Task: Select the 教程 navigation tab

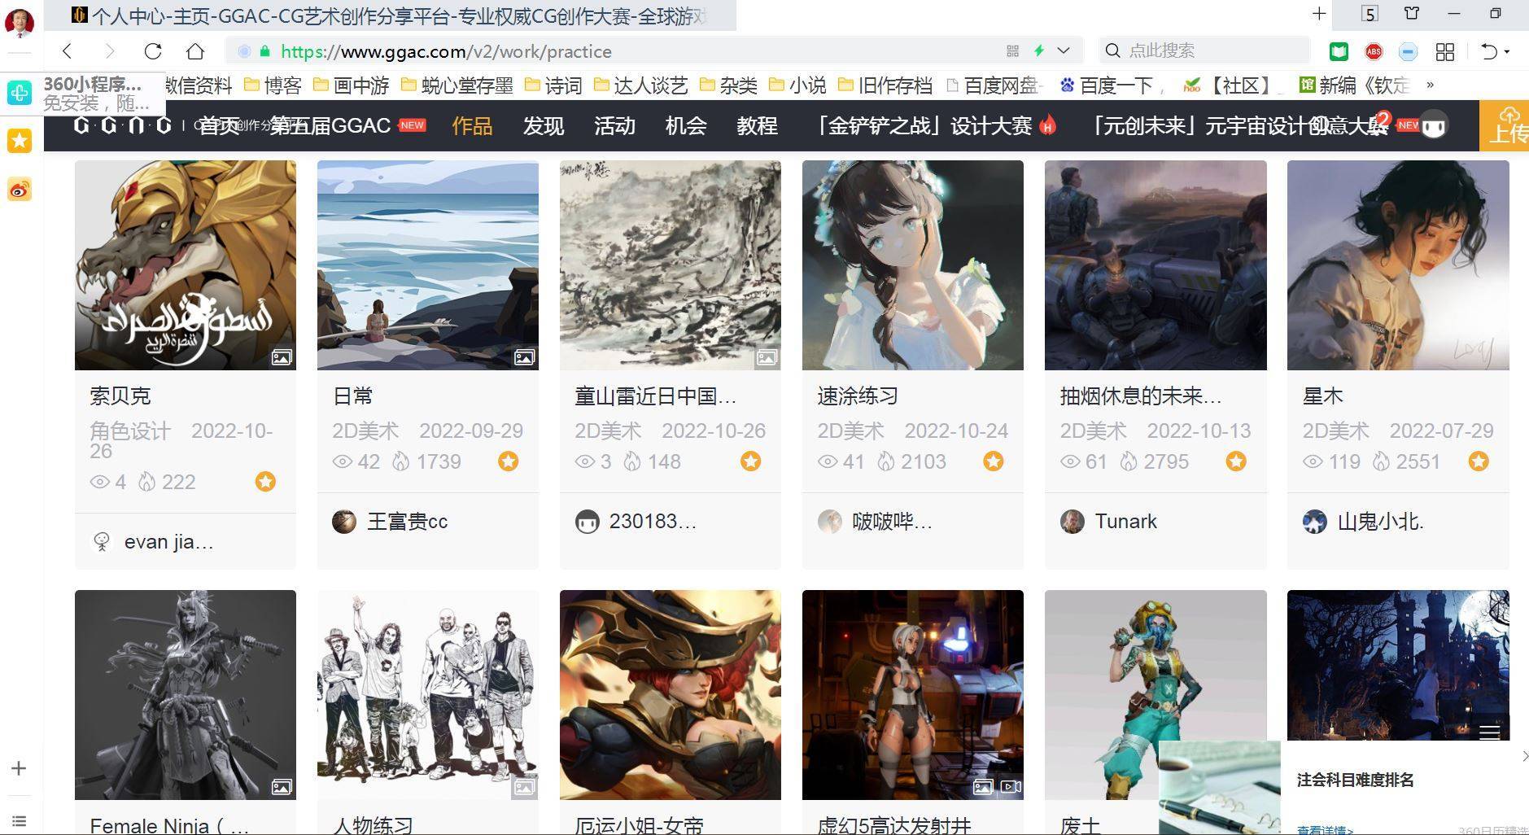Action: [x=757, y=125]
